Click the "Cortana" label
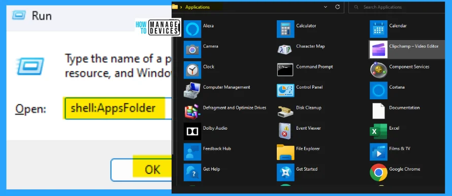Viewport: 452px width, 196px height. 397,87
